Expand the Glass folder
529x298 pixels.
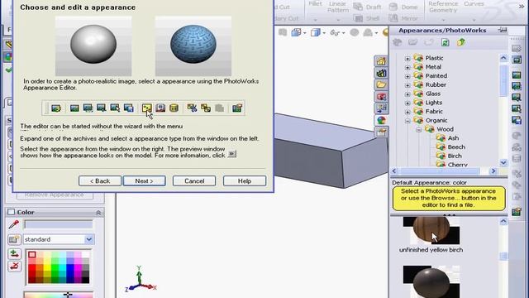click(407, 94)
